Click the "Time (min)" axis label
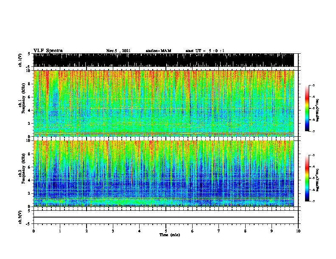The width and height of the screenshot is (336, 259). click(x=170, y=235)
